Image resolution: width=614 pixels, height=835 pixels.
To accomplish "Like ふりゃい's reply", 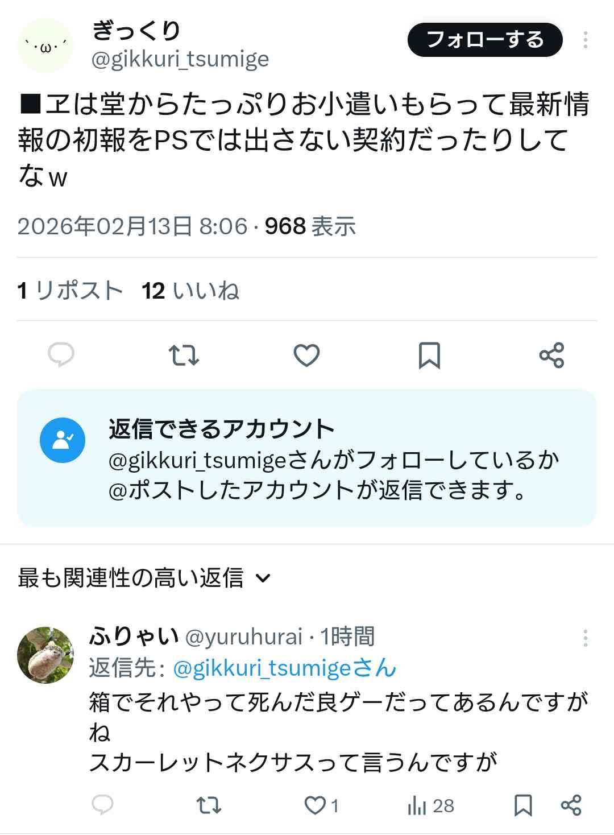I will click(315, 805).
